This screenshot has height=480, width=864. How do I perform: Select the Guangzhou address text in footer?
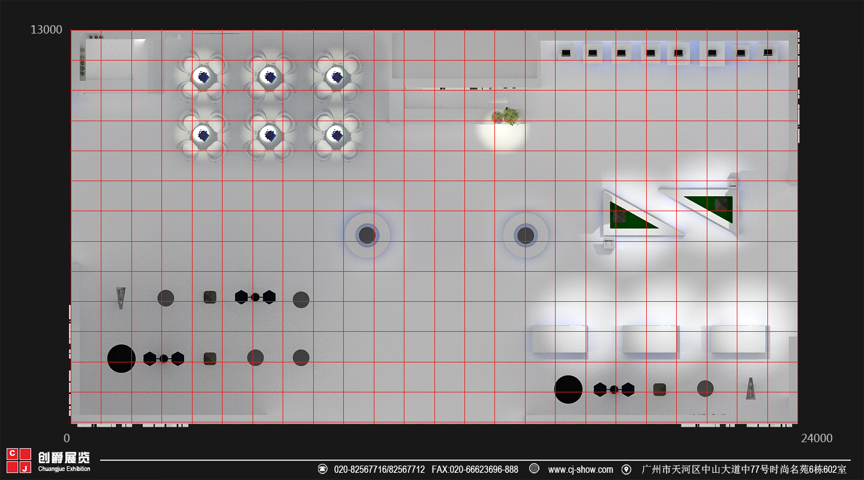coord(744,469)
